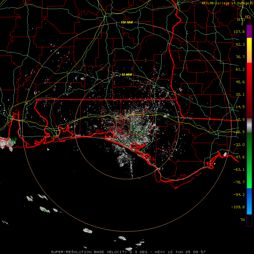Select the -94.2 legend value

[x=239, y=194]
